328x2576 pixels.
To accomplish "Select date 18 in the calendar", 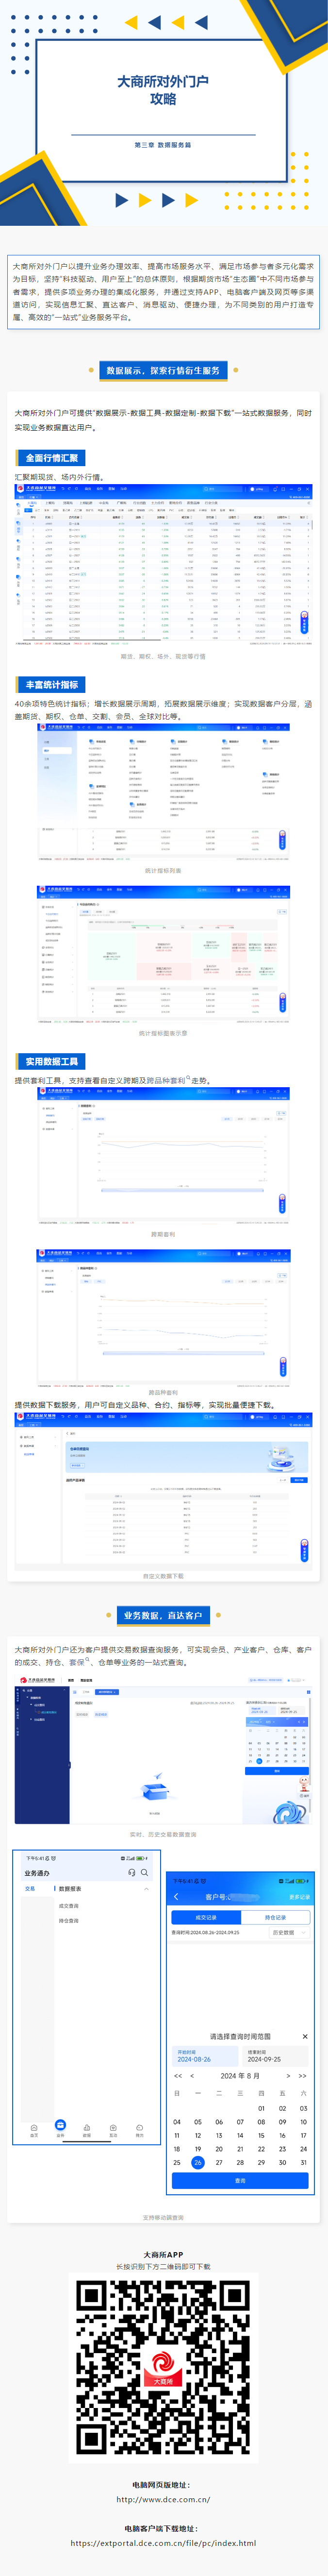I will (x=177, y=2148).
